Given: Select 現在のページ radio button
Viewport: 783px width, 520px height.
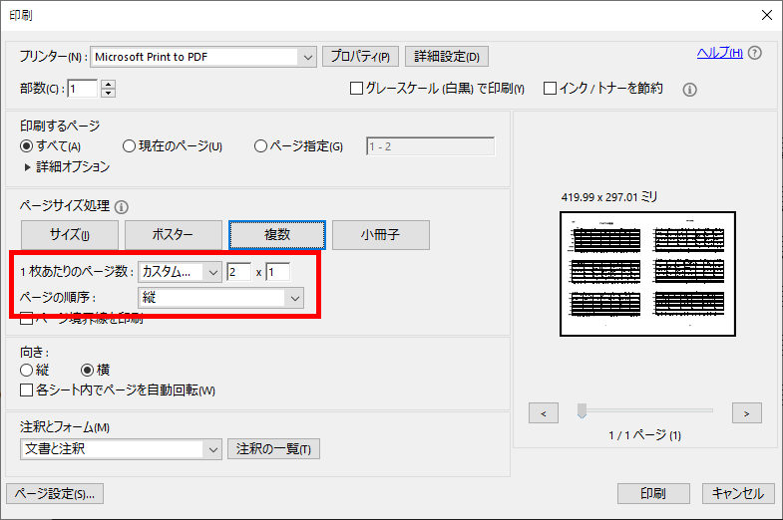Looking at the screenshot, I should tap(129, 146).
